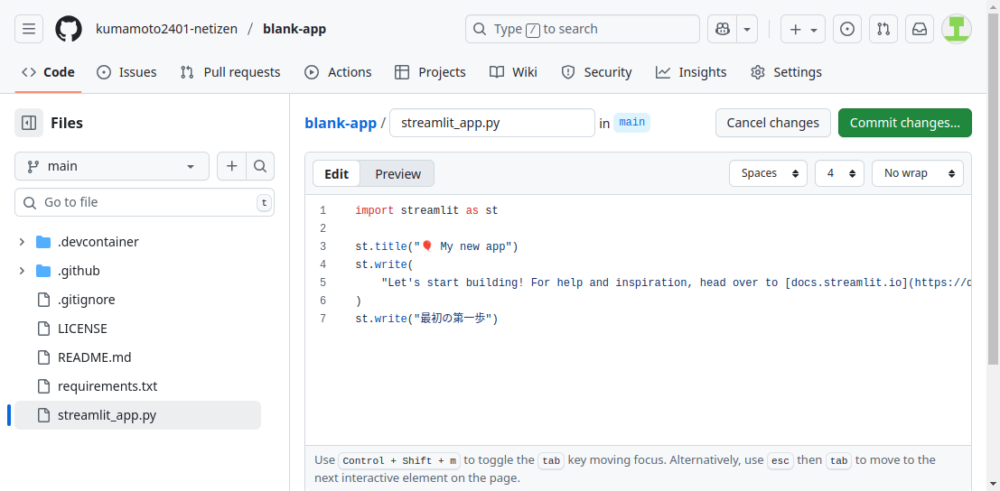Viewport: 1000px width, 491px height.
Task: Click the add file plus icon
Action: (x=232, y=166)
